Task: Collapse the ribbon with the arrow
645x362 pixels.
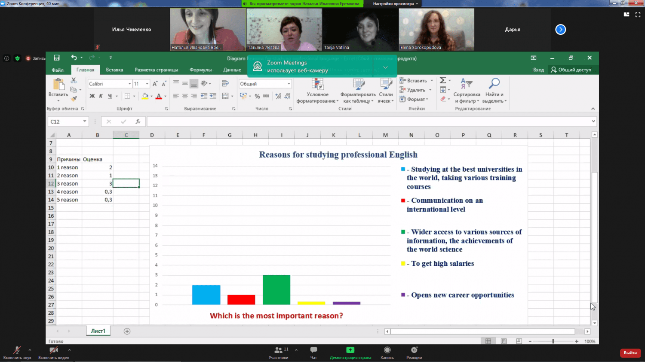Action: coord(593,109)
